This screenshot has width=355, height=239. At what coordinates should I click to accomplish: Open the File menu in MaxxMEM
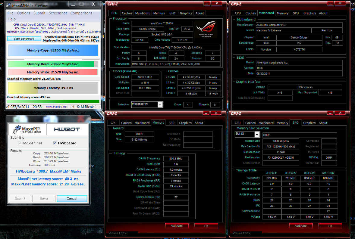point(11,13)
